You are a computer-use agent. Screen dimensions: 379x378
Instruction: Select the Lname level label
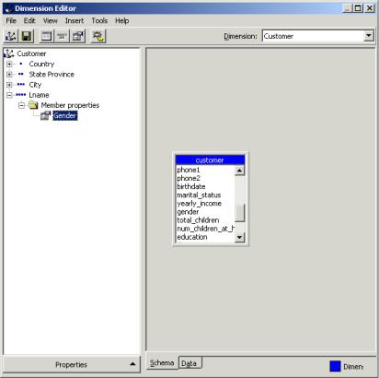[x=39, y=95]
